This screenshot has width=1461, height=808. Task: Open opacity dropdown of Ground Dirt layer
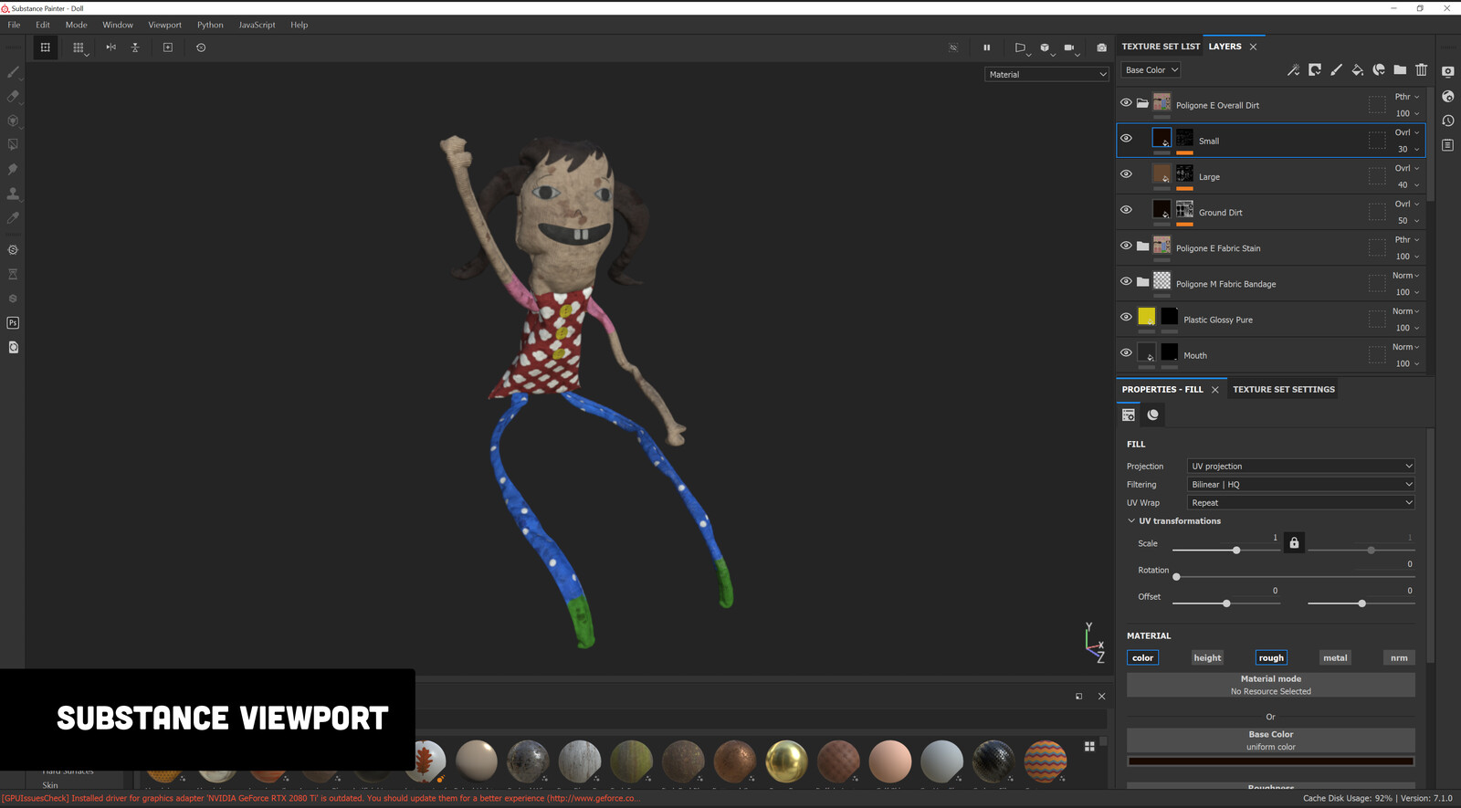click(1407, 220)
